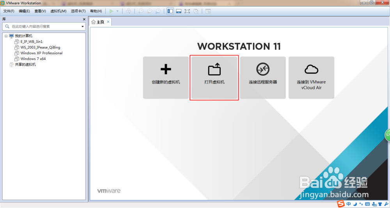Viewport: 390px width, 208px height.
Task: Toggle the punctuation mode icon in IME bar
Action: point(361,204)
